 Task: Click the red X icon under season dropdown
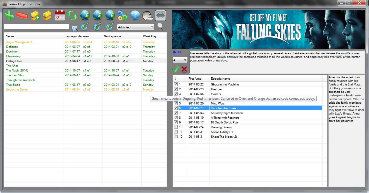[x=184, y=69]
